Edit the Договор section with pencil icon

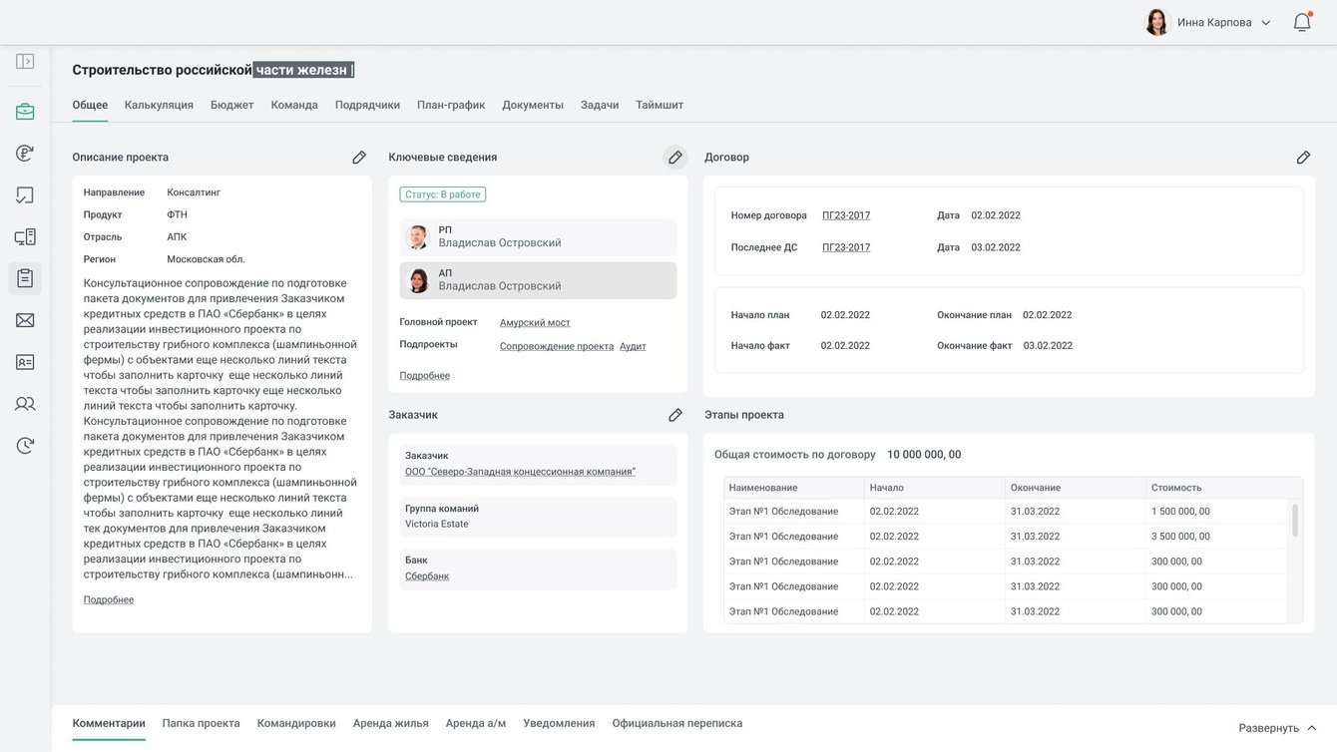(x=1303, y=158)
